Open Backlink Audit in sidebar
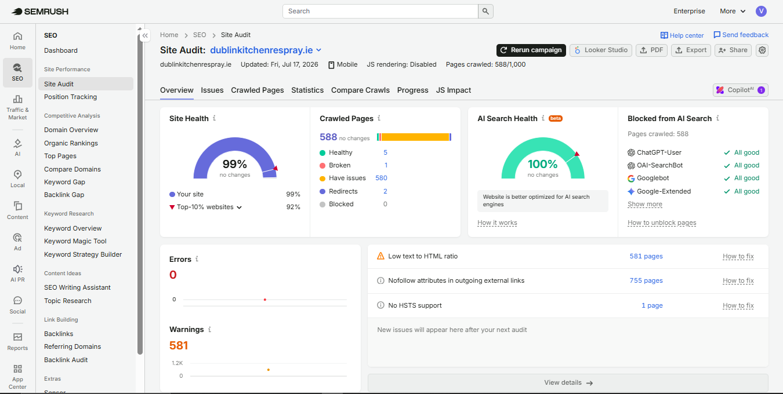 (x=66, y=360)
